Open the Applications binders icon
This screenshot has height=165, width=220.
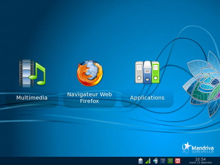[x=147, y=72]
